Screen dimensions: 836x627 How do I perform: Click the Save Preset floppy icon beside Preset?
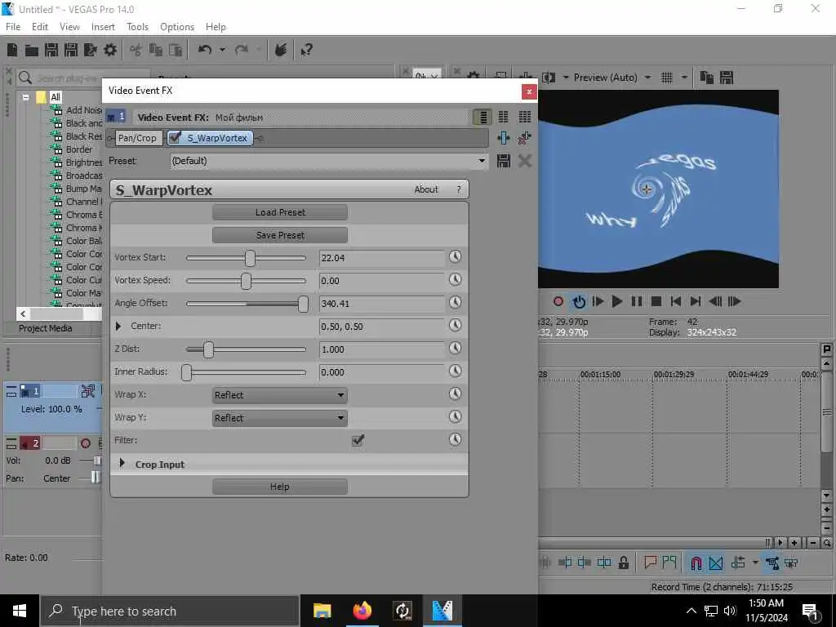503,161
